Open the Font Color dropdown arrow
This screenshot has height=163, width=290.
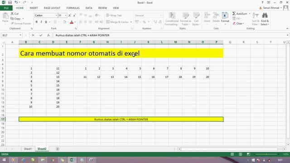pos(75,22)
